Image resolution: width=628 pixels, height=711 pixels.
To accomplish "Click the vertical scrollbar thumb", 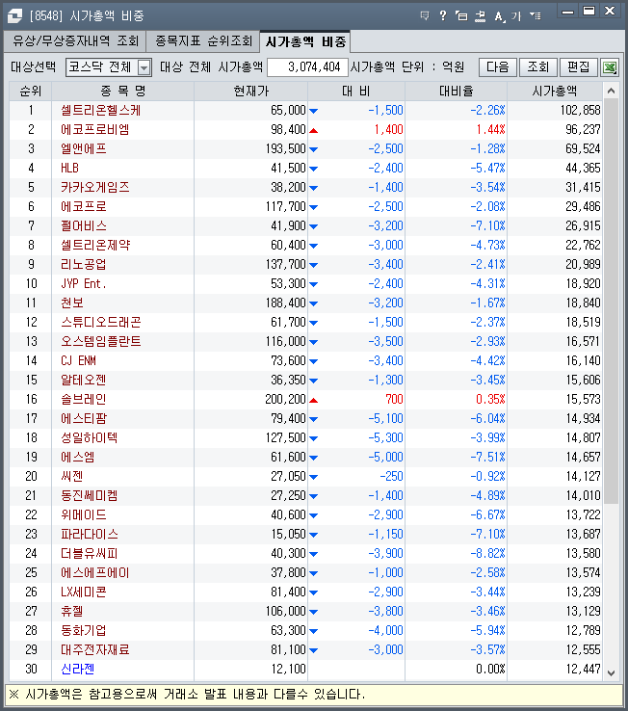I will pyautogui.click(x=612, y=302).
